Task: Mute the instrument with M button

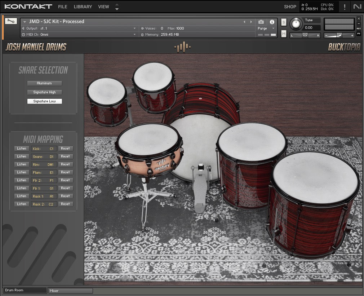Action: click(284, 34)
